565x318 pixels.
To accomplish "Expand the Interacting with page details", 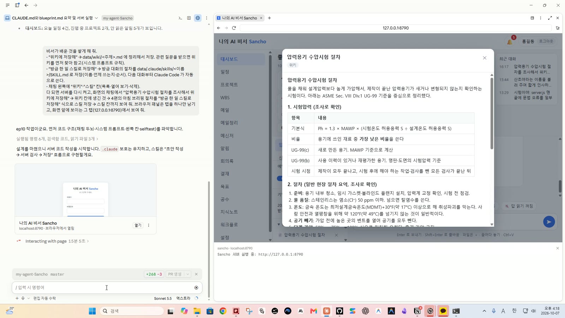I will coord(56,241).
